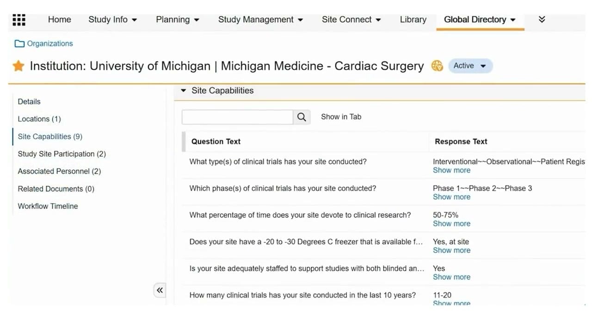Click the Site Capabilities search field
Screen dimensions: 592x333
(x=238, y=117)
